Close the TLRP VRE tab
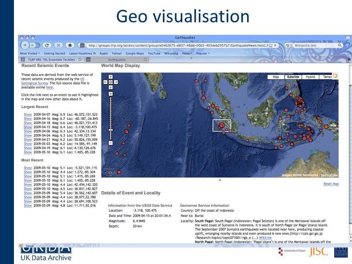 [x=80, y=59]
